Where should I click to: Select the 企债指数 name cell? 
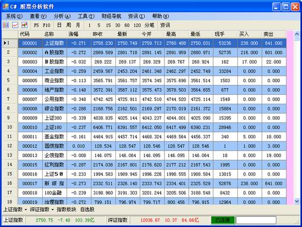point(54,155)
